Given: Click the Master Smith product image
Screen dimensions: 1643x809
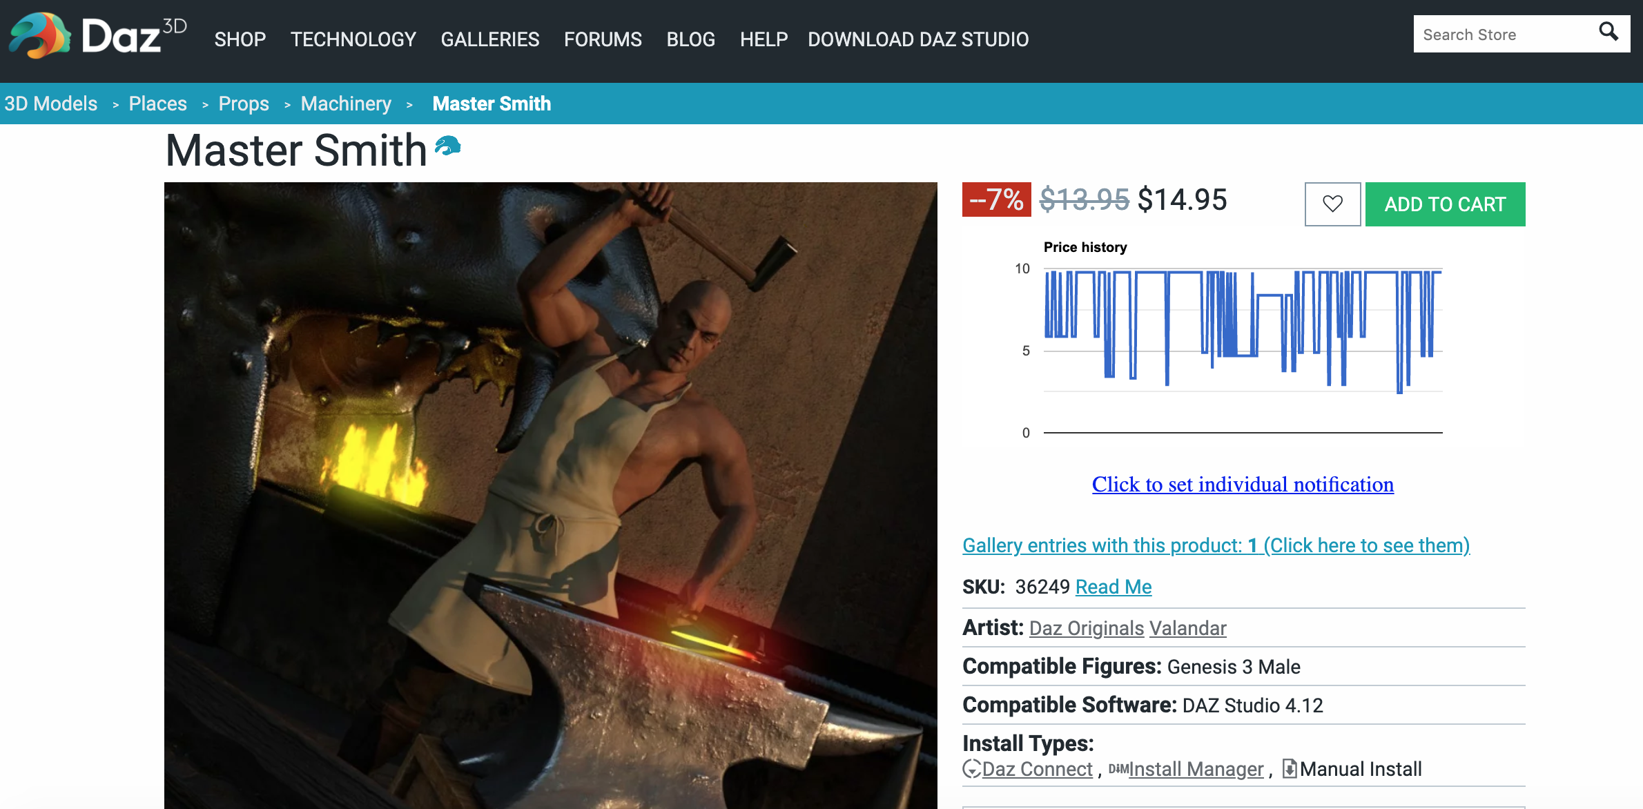Looking at the screenshot, I should tap(550, 494).
